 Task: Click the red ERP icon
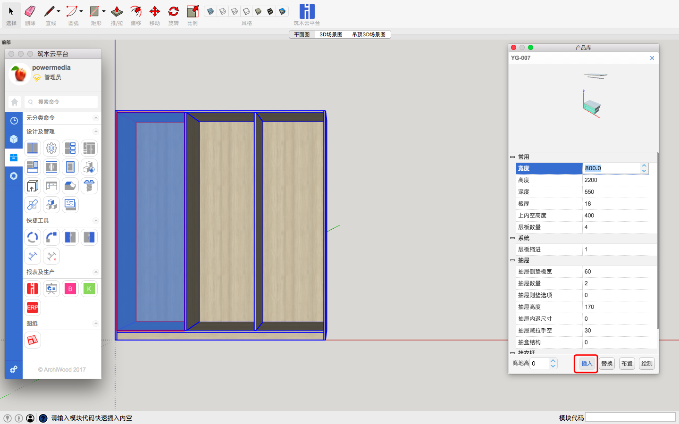[33, 308]
